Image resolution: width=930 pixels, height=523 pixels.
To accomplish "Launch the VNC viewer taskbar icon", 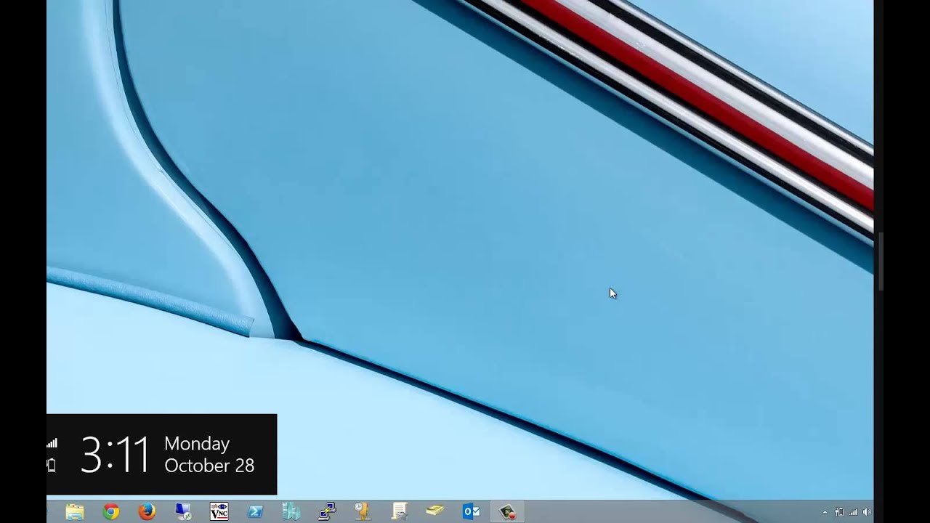I will (x=219, y=511).
